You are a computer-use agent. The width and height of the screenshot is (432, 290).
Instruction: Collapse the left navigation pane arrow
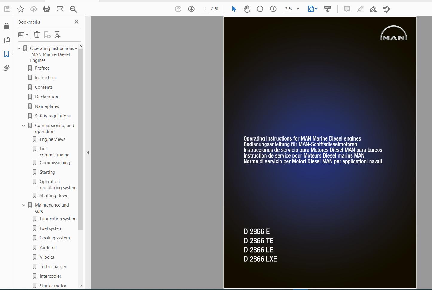pyautogui.click(x=88, y=153)
